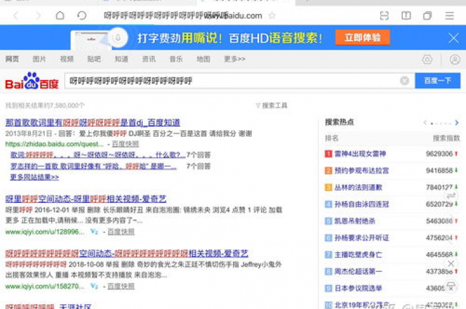Reload the page with the refresh icon
466x309 pixels.
point(82,15)
